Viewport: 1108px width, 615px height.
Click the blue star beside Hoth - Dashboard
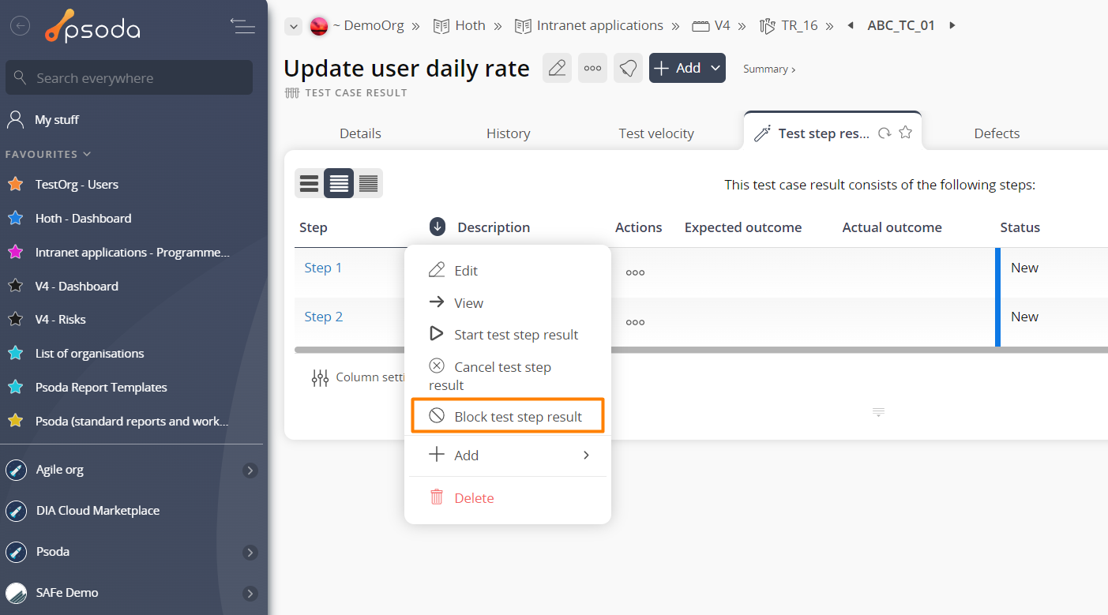tap(15, 218)
